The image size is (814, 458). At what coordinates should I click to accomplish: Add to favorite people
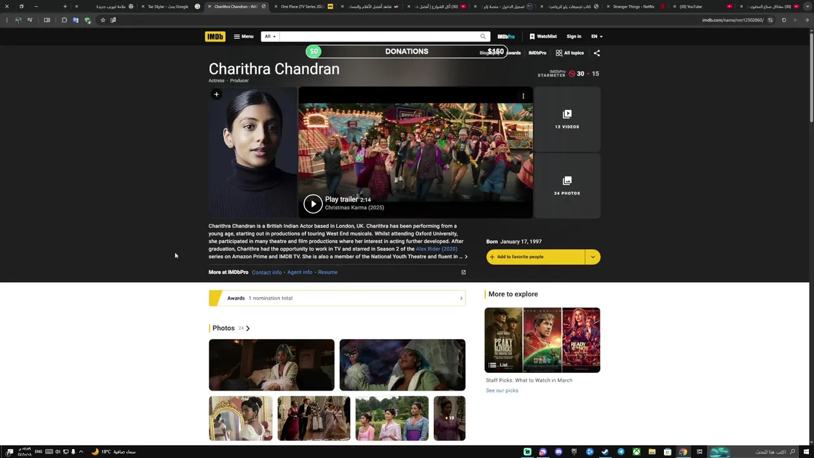[x=535, y=257]
